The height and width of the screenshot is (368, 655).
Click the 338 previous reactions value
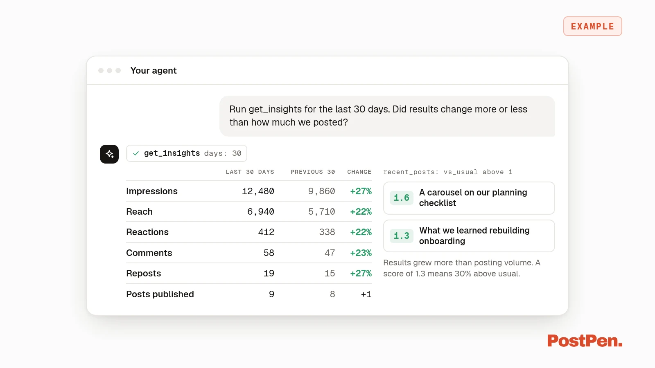[x=327, y=232]
